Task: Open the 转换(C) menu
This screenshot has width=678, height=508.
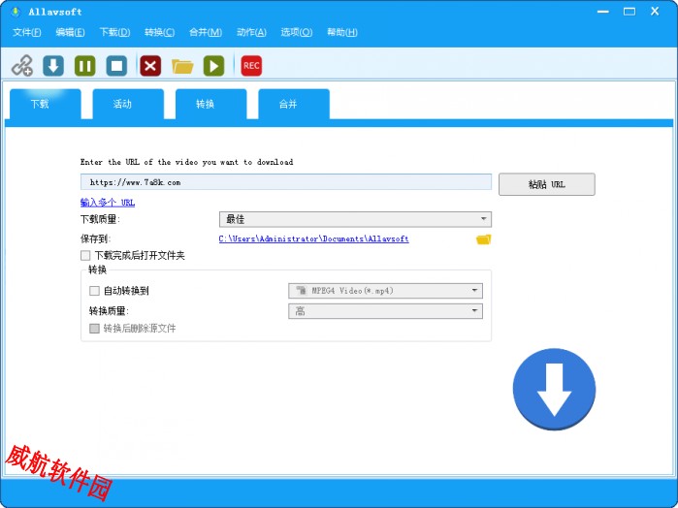Action: pyautogui.click(x=159, y=32)
